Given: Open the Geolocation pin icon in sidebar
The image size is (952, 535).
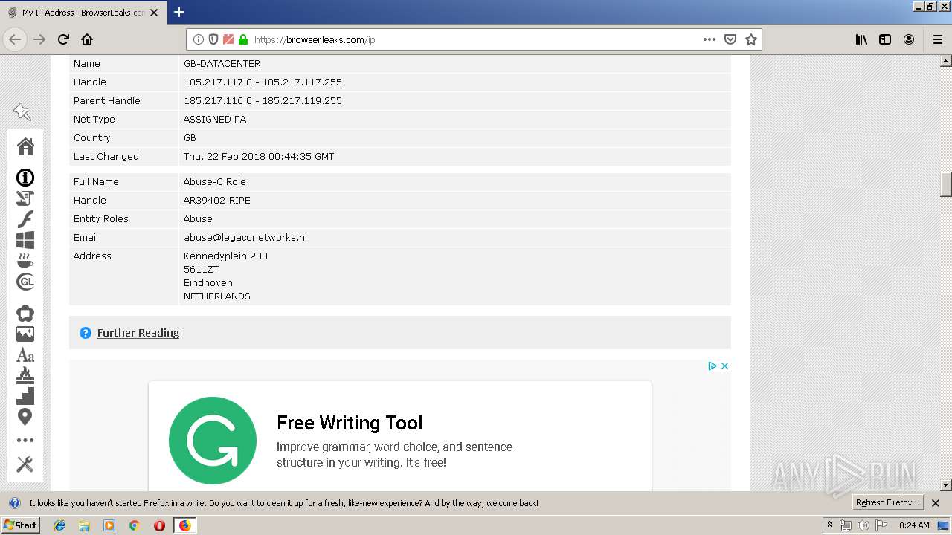Looking at the screenshot, I should (x=25, y=417).
